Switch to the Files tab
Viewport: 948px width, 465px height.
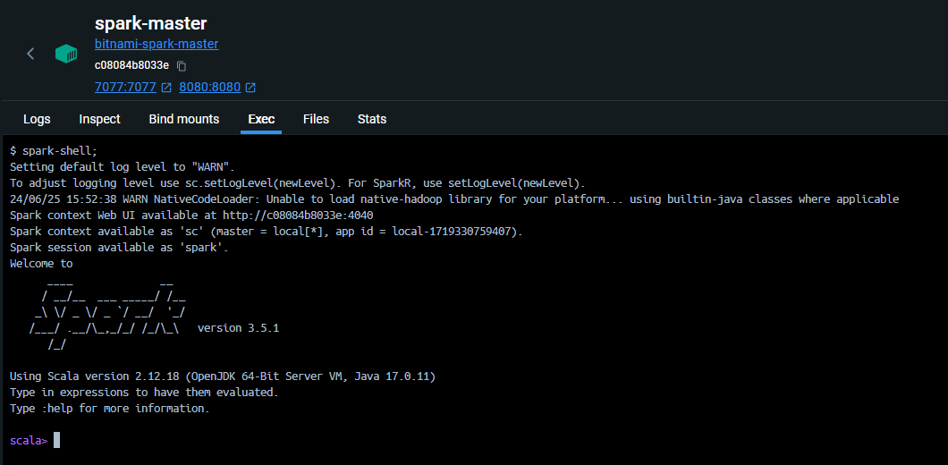coord(316,119)
